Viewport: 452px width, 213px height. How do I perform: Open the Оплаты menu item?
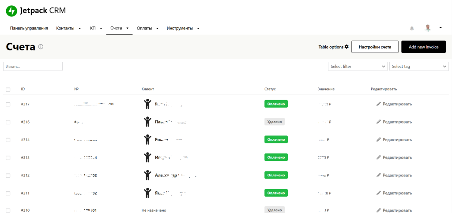coord(144,28)
